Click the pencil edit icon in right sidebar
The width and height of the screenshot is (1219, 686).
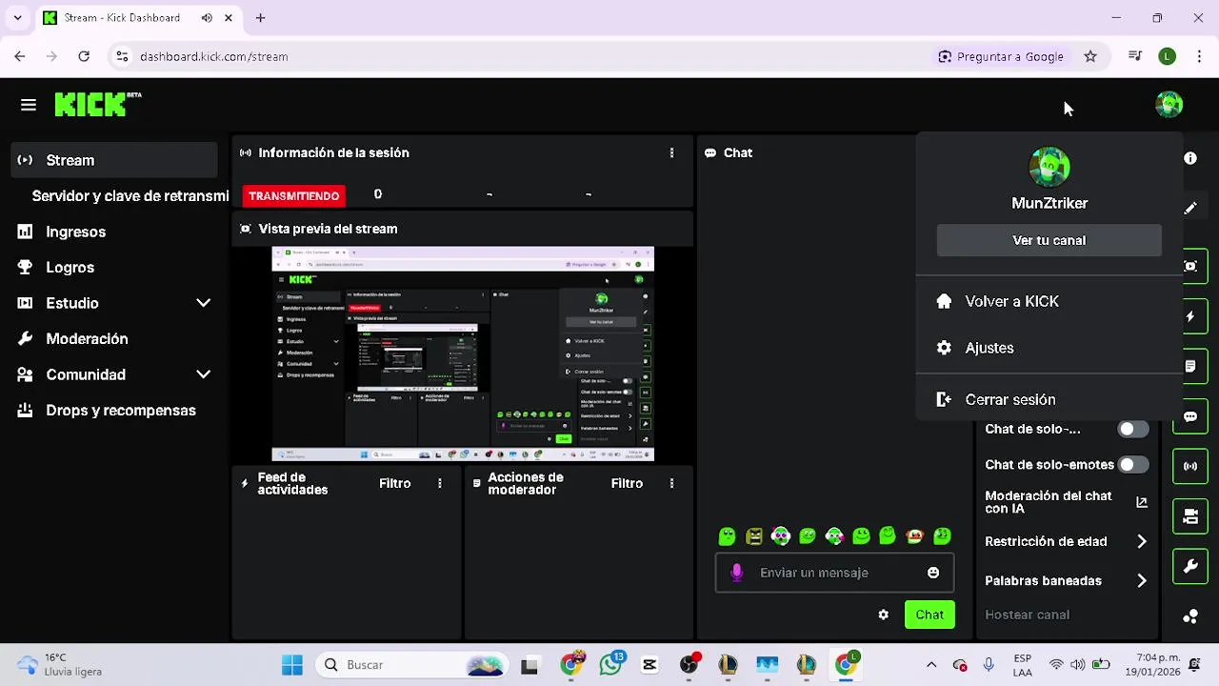pos(1190,208)
